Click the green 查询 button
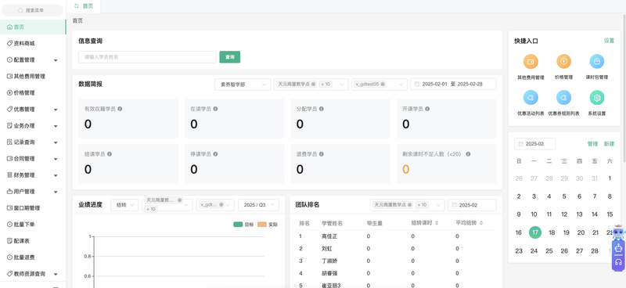 click(229, 57)
